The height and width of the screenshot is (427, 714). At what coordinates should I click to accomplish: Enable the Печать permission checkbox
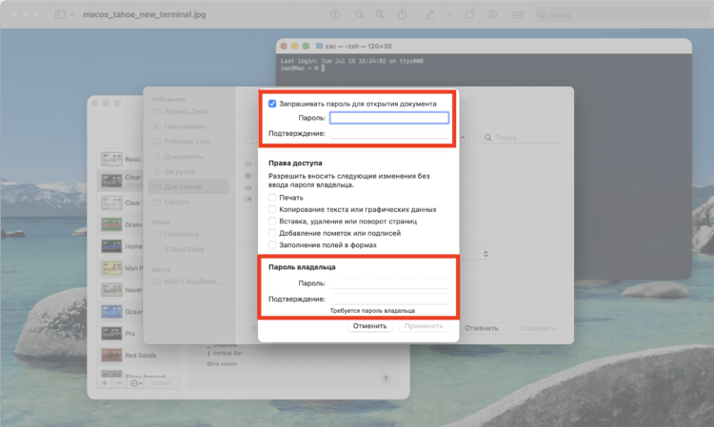tap(272, 198)
